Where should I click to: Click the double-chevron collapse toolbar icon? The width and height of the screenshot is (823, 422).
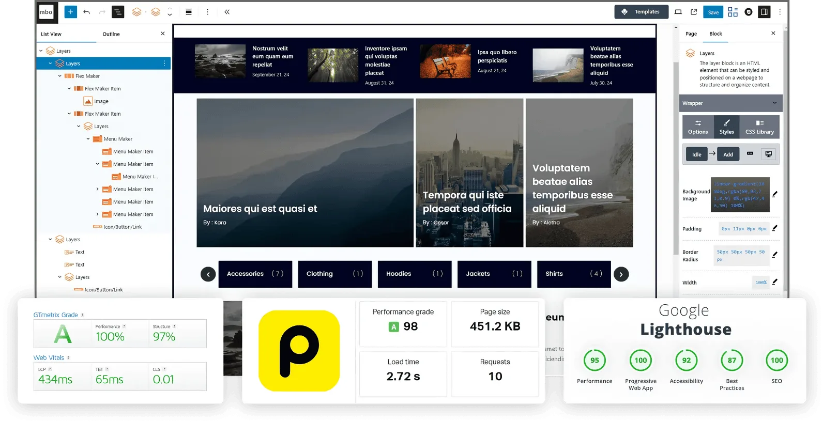click(227, 12)
